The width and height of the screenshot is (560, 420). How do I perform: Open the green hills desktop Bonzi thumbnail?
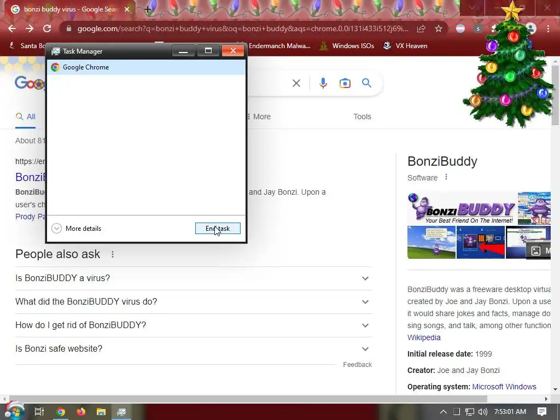click(431, 242)
